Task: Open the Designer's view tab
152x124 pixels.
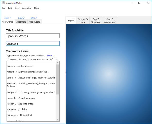Action: coord(83,21)
